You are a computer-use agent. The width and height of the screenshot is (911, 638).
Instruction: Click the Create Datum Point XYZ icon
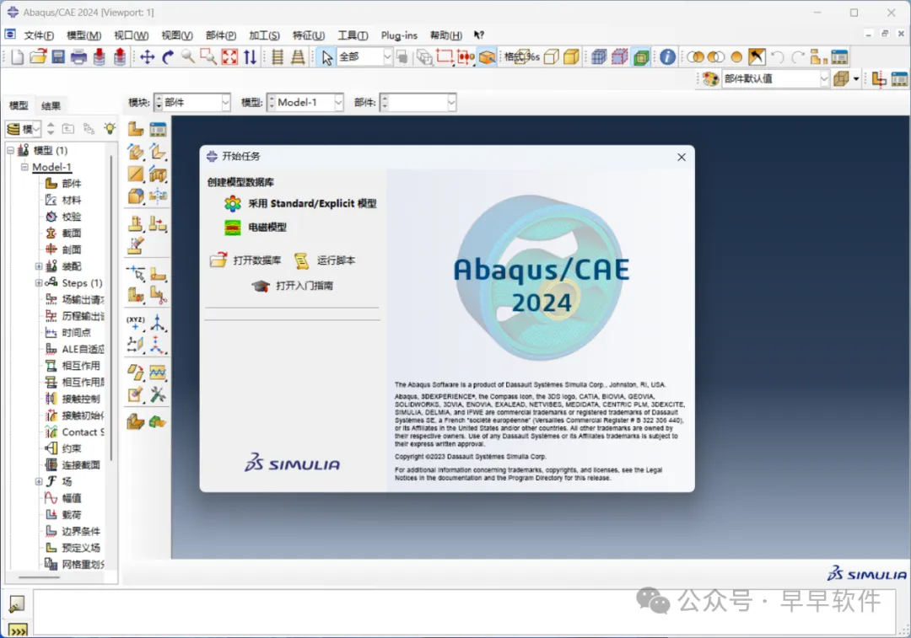point(135,323)
